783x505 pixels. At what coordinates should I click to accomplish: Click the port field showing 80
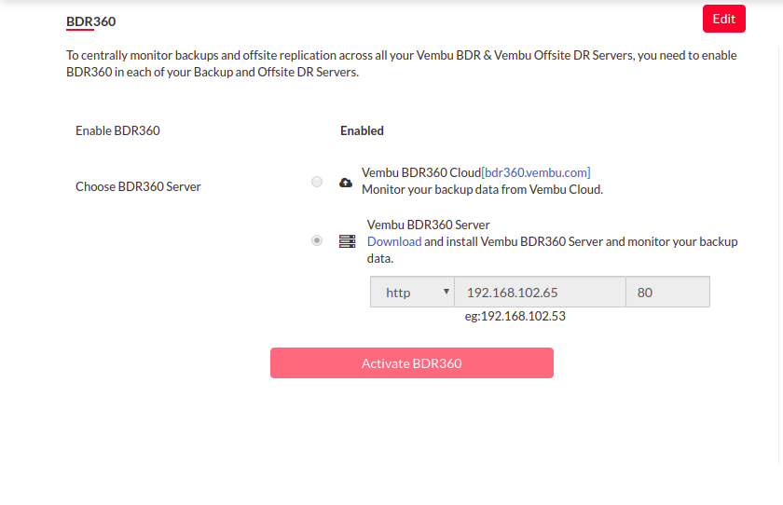click(x=667, y=292)
